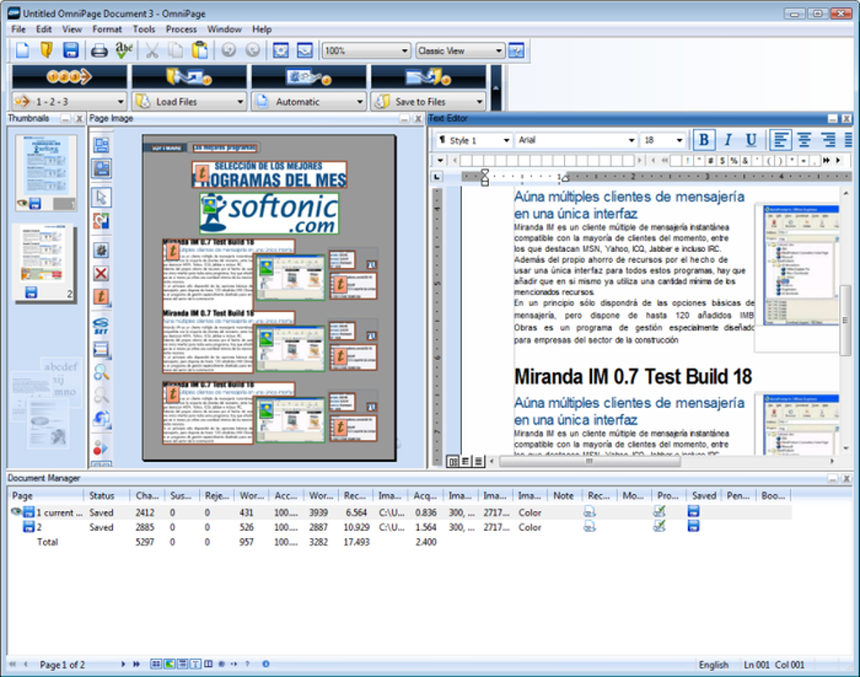Toggle Page Image view button in status bar
The height and width of the screenshot is (677, 860).
tap(169, 664)
